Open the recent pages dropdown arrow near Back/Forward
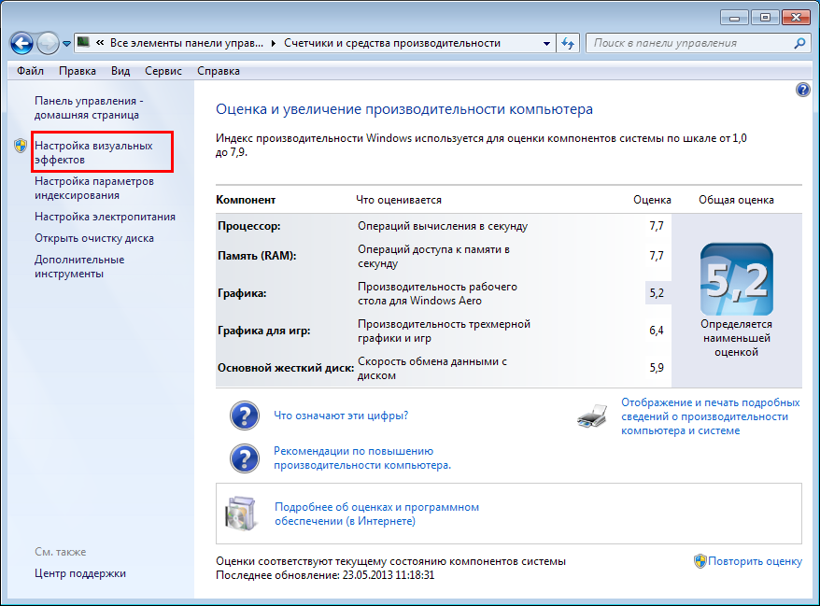This screenshot has width=820, height=606. pos(67,44)
